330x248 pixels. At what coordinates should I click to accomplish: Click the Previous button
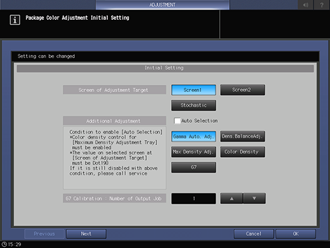click(x=44, y=234)
